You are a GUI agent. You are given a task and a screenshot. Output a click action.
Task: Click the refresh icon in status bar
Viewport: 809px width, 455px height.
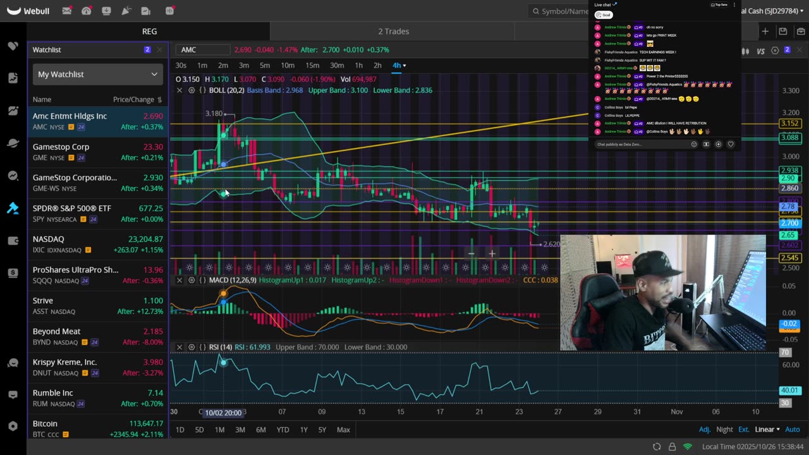click(657, 447)
